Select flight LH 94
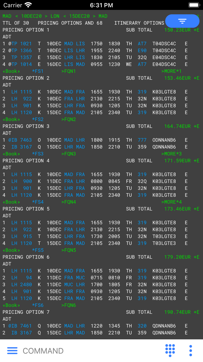Screen dimensions: 203x362 [x=21, y=278]
